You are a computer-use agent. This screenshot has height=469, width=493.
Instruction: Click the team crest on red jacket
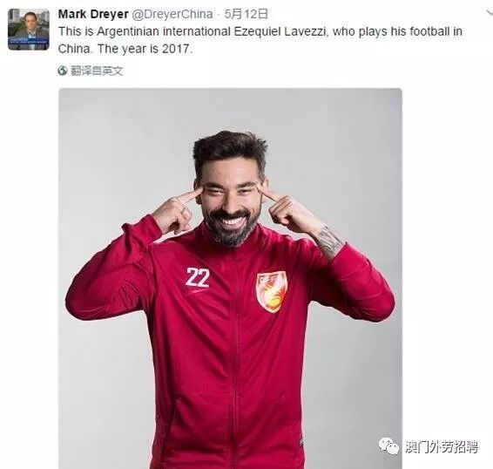click(272, 292)
